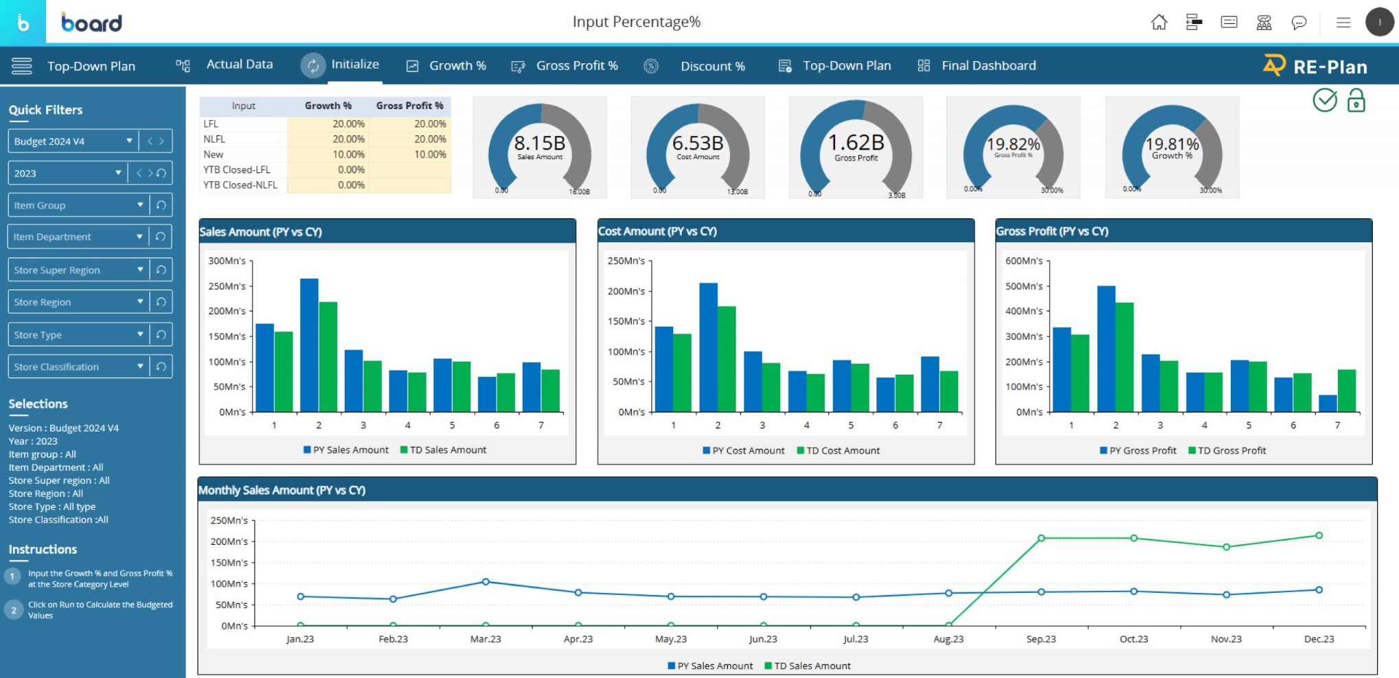The width and height of the screenshot is (1399, 678).
Task: Click the home icon in top bar
Action: click(x=1159, y=23)
